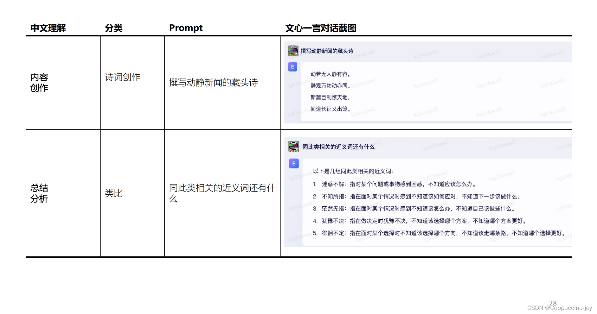This screenshot has height=314, width=597.
Task: Select the 中文理解 column header
Action: coord(48,28)
